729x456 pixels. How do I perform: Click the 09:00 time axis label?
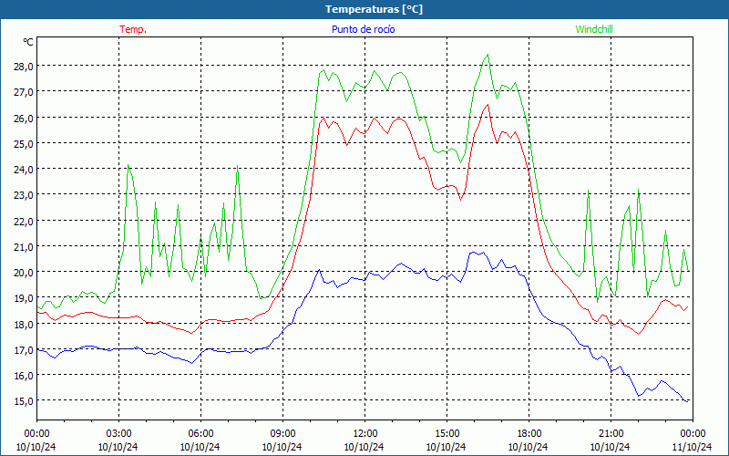[x=282, y=434]
